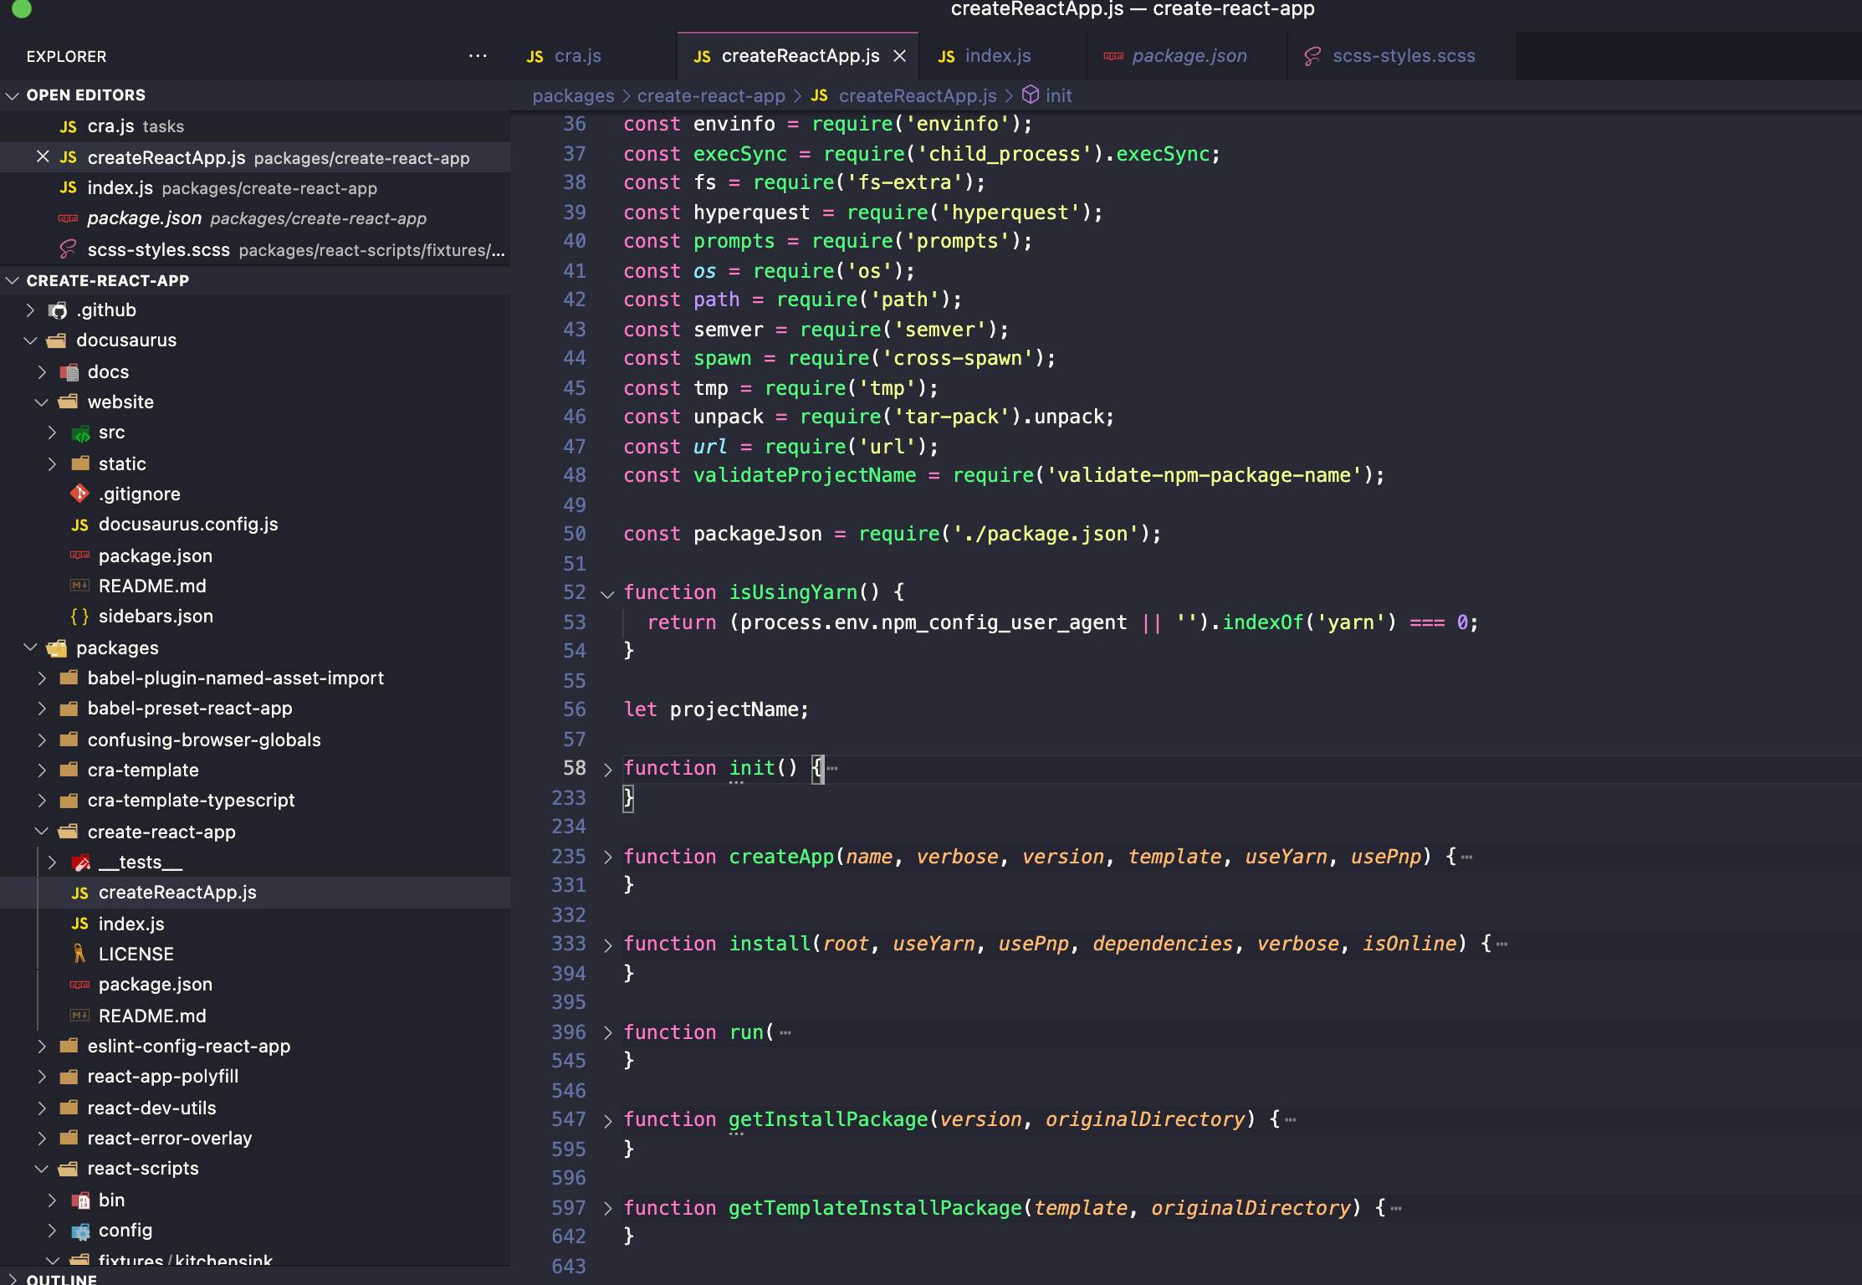The height and width of the screenshot is (1285, 1862).
Task: Fold the isUsingYarn function at line 52
Action: click(608, 593)
